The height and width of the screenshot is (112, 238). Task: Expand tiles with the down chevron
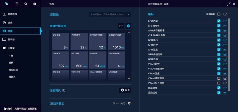[x=129, y=79]
